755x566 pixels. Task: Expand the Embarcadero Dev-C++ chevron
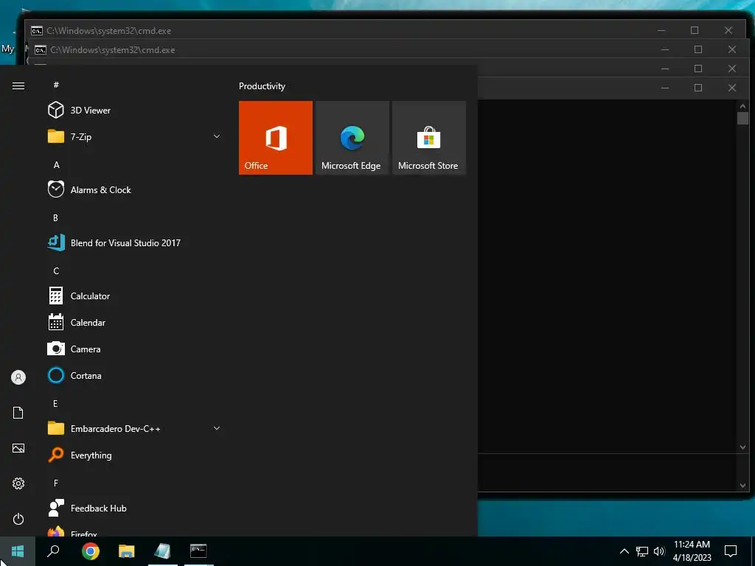217,428
